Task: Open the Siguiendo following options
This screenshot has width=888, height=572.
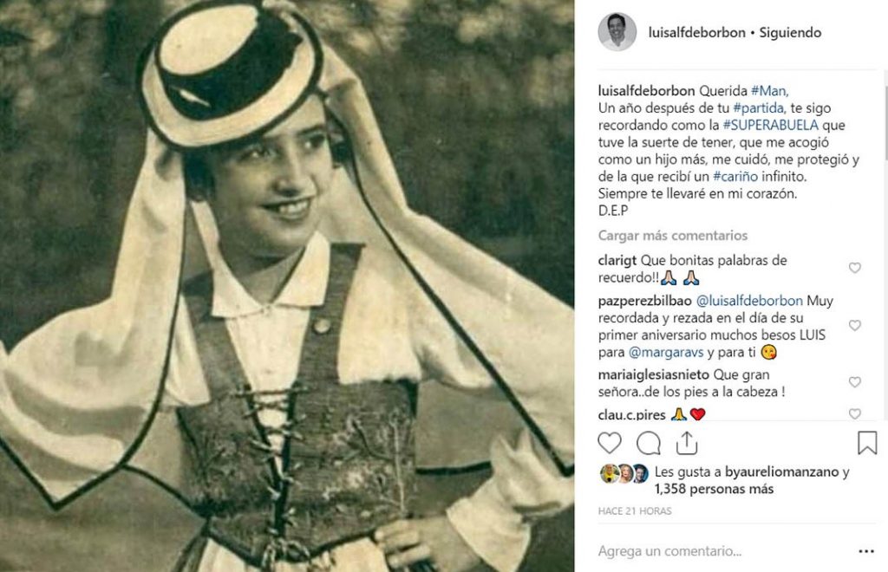Action: point(790,33)
